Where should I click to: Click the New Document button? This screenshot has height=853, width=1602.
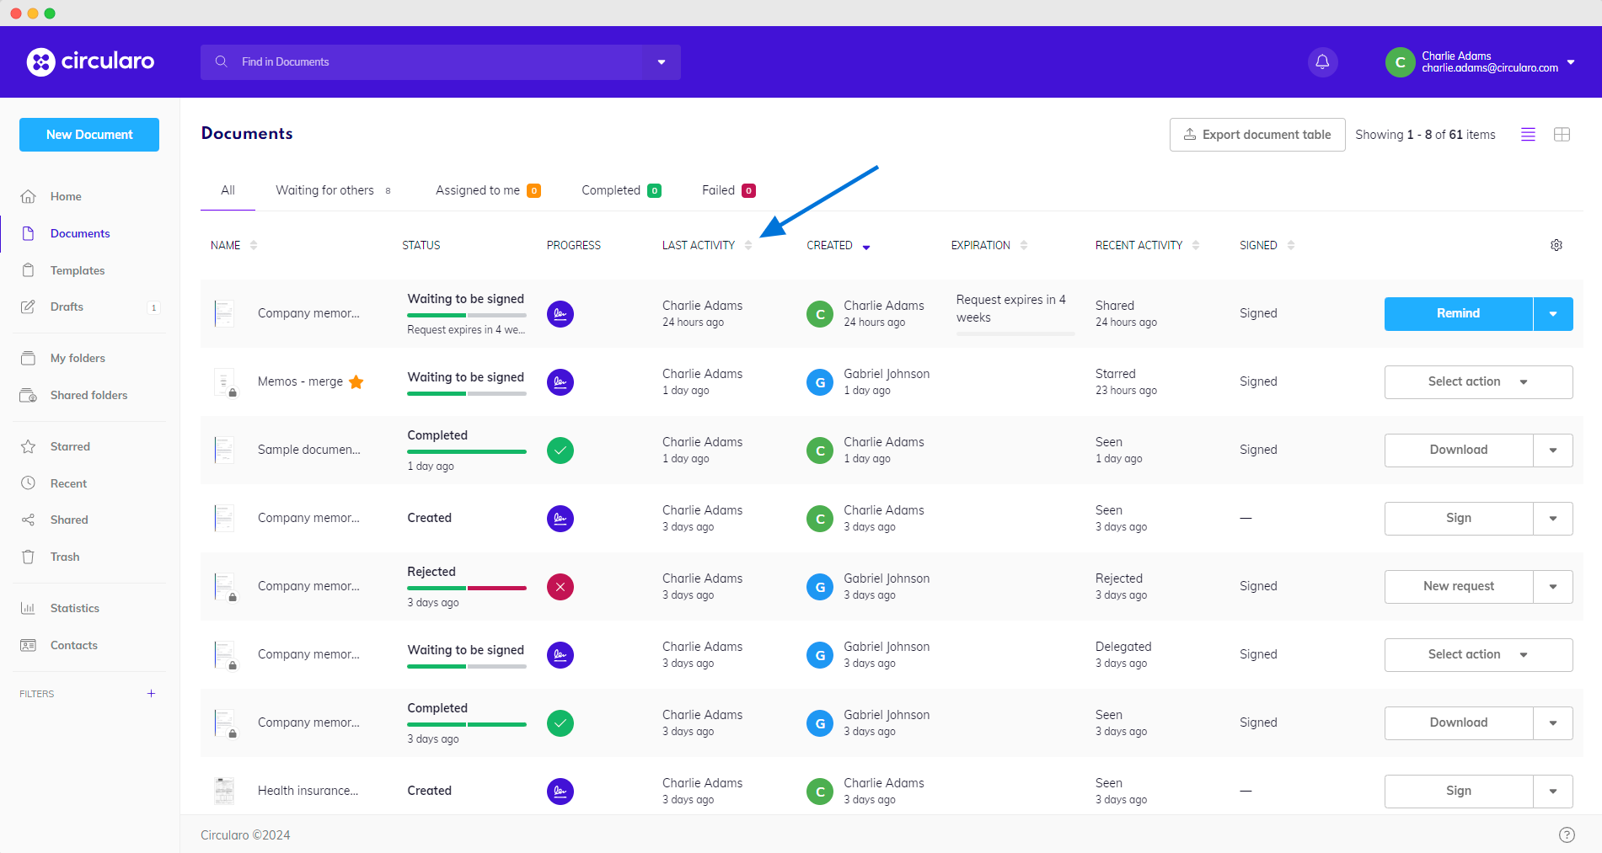(89, 135)
